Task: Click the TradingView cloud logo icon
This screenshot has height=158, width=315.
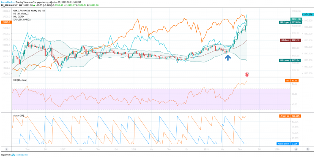Action: click(13, 155)
